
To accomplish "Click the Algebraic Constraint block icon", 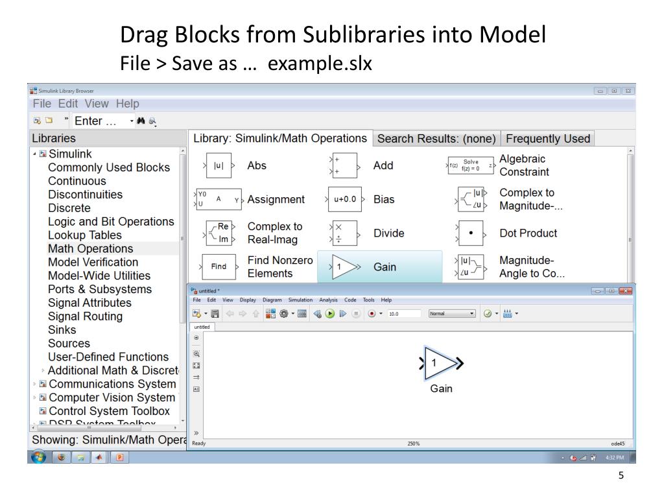I will (x=471, y=165).
